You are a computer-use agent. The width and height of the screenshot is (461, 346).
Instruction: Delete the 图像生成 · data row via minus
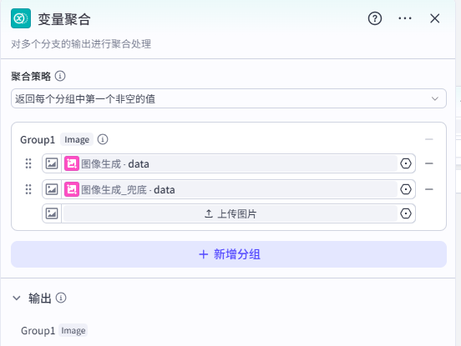point(429,163)
